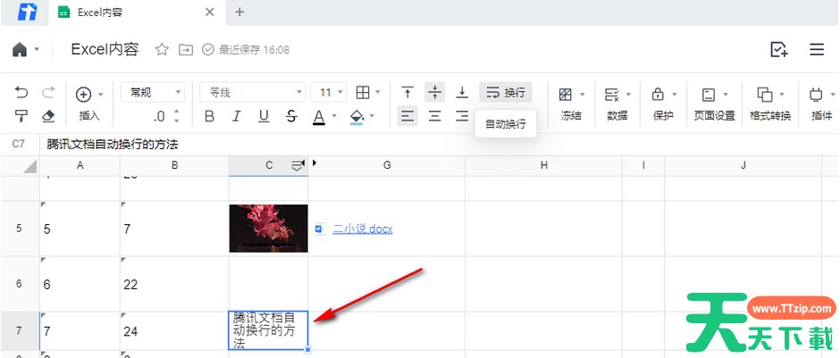
Task: Open the font size 11 dropdown
Action: [328, 93]
